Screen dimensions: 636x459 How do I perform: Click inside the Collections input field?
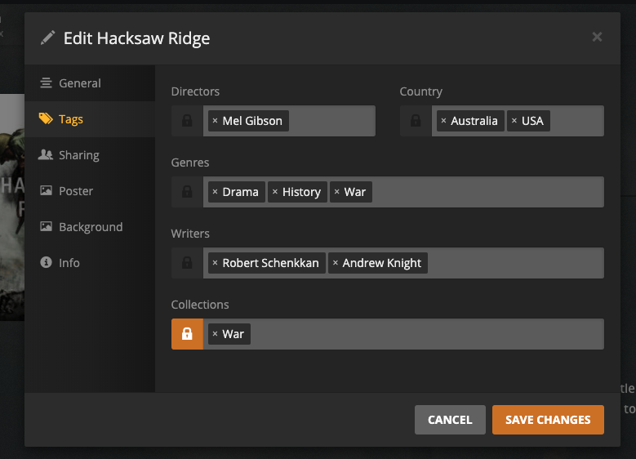pyautogui.click(x=403, y=334)
